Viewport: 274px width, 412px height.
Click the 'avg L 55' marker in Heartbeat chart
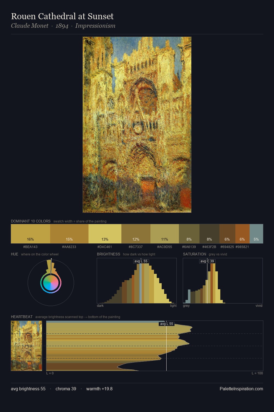(x=167, y=324)
